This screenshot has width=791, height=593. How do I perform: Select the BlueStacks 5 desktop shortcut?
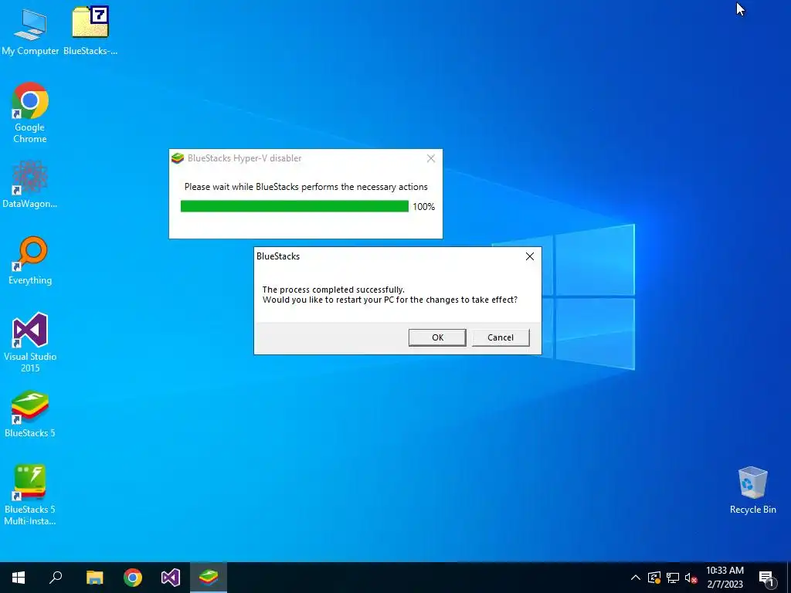point(30,414)
